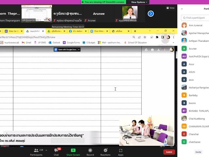Viewport: 209px width, 157px height.
Task: Click the uppercase ASUS participant avatar
Action: point(184,72)
